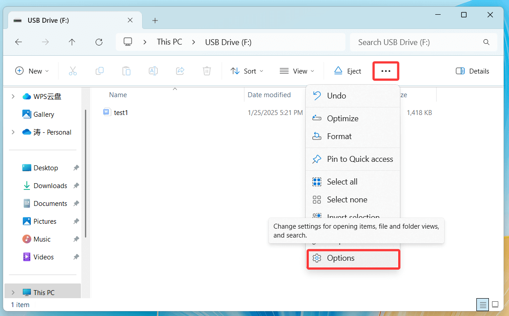Screen dimensions: 509x316
Task: Click the Search USB Drive field
Action: [x=423, y=42]
